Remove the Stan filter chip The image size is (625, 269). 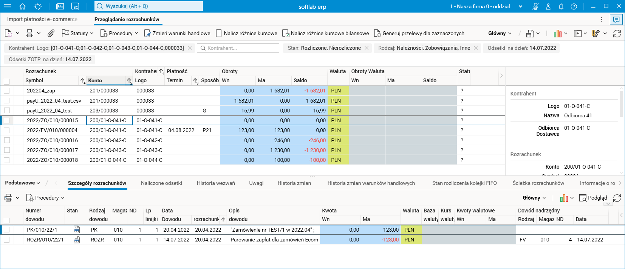point(367,48)
